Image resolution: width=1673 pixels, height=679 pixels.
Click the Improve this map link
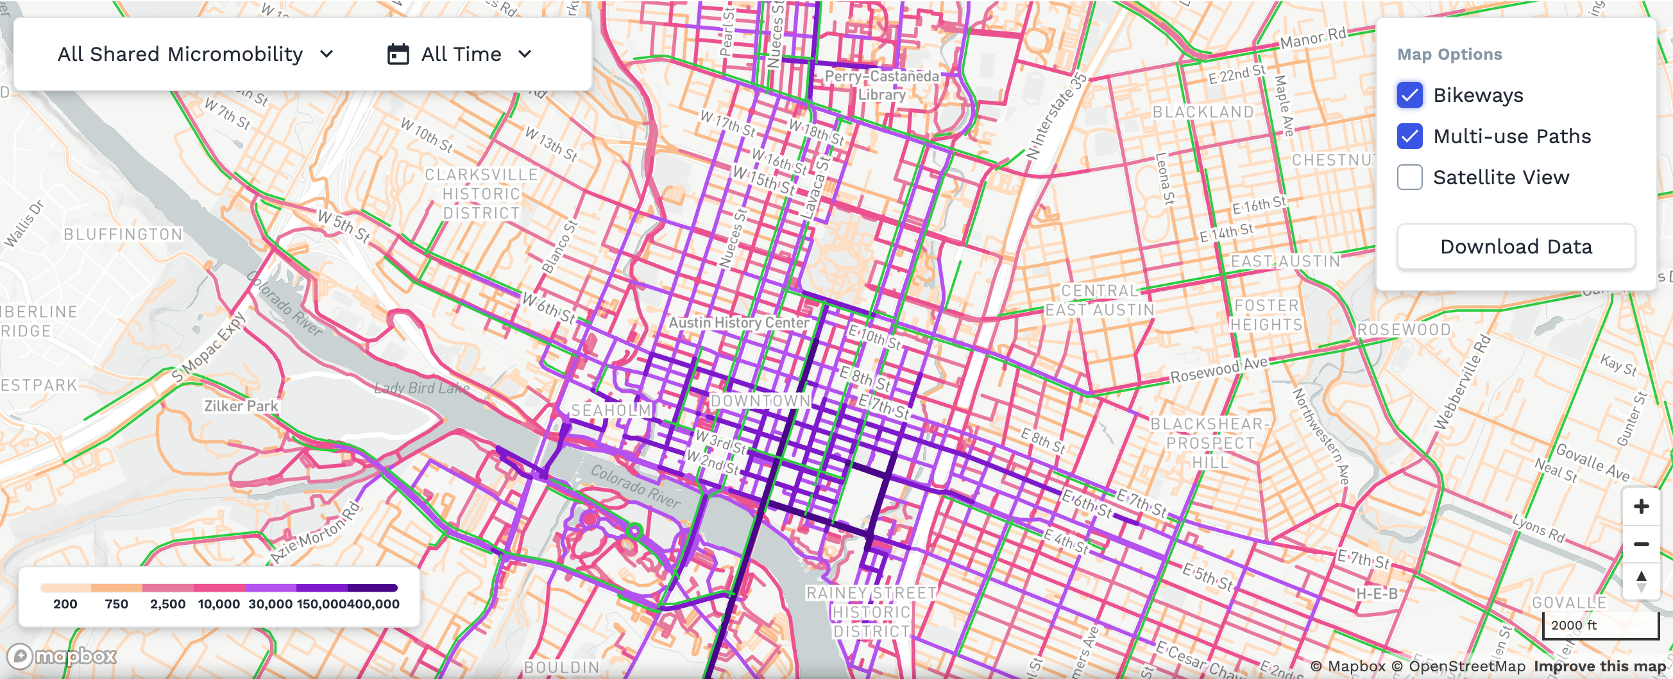[x=1600, y=666]
